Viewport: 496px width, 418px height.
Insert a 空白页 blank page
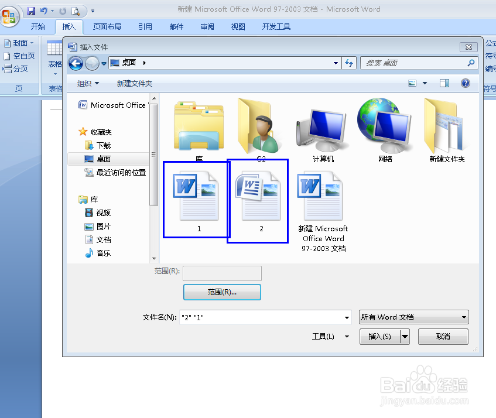tap(19, 56)
